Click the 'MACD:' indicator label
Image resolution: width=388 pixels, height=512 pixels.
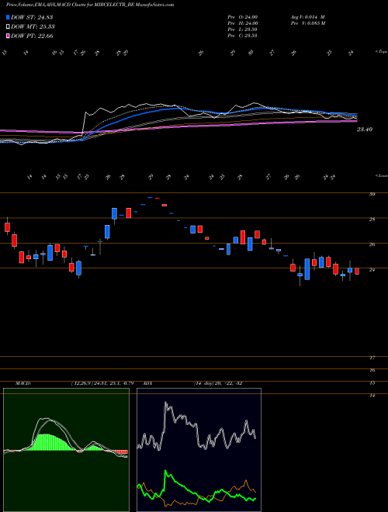pos(23,383)
